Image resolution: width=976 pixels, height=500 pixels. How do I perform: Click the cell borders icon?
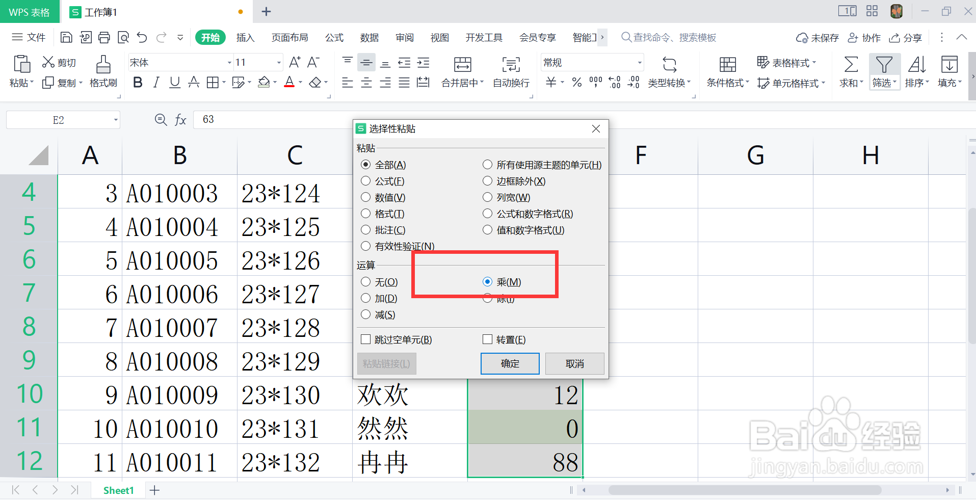coord(213,83)
